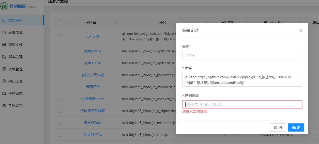Click the icon beside 依赖管理
Screen dimensions: 319x144
tap(4, 69)
